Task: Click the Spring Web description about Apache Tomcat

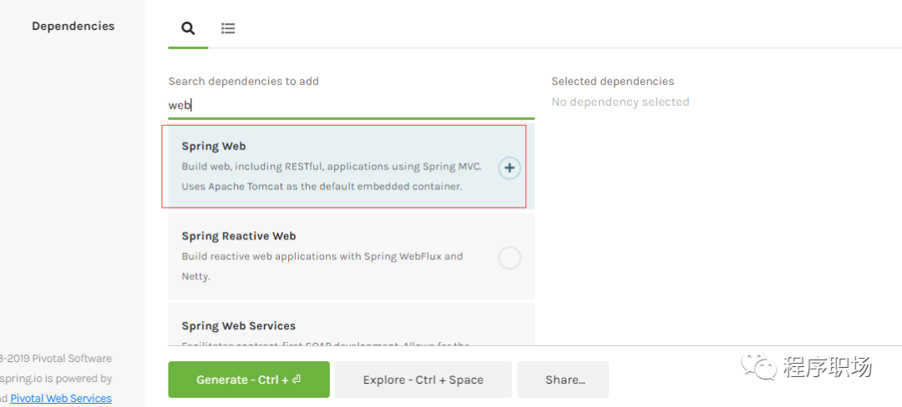Action: pos(322,186)
